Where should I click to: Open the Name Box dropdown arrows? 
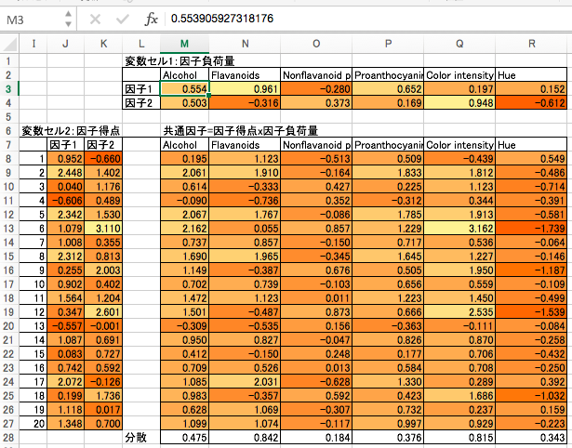tap(68, 19)
